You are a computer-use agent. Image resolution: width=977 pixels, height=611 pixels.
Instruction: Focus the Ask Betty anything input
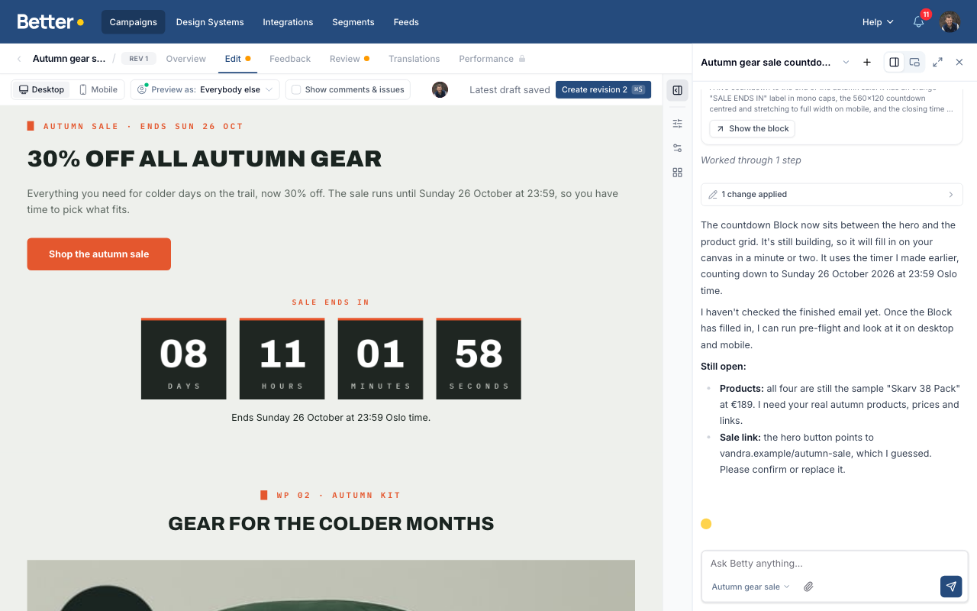coord(835,564)
